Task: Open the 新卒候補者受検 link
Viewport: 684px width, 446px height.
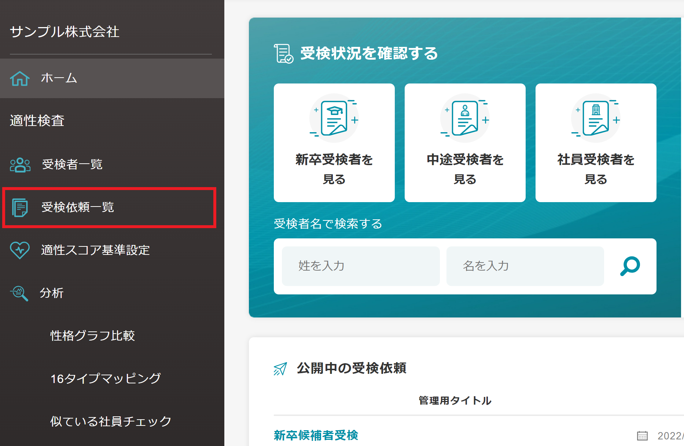Action: 316,436
